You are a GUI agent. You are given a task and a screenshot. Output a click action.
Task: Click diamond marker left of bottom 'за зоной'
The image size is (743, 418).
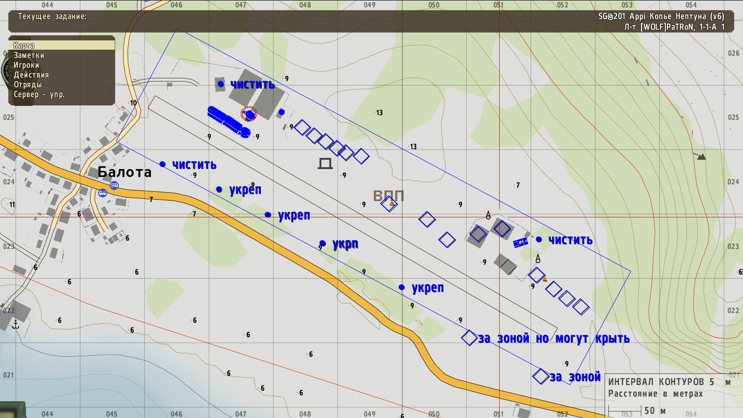point(541,376)
